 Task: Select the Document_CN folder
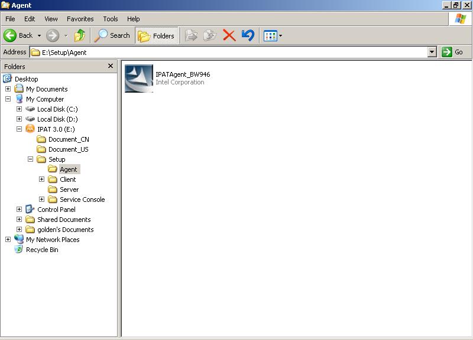pyautogui.click(x=68, y=139)
